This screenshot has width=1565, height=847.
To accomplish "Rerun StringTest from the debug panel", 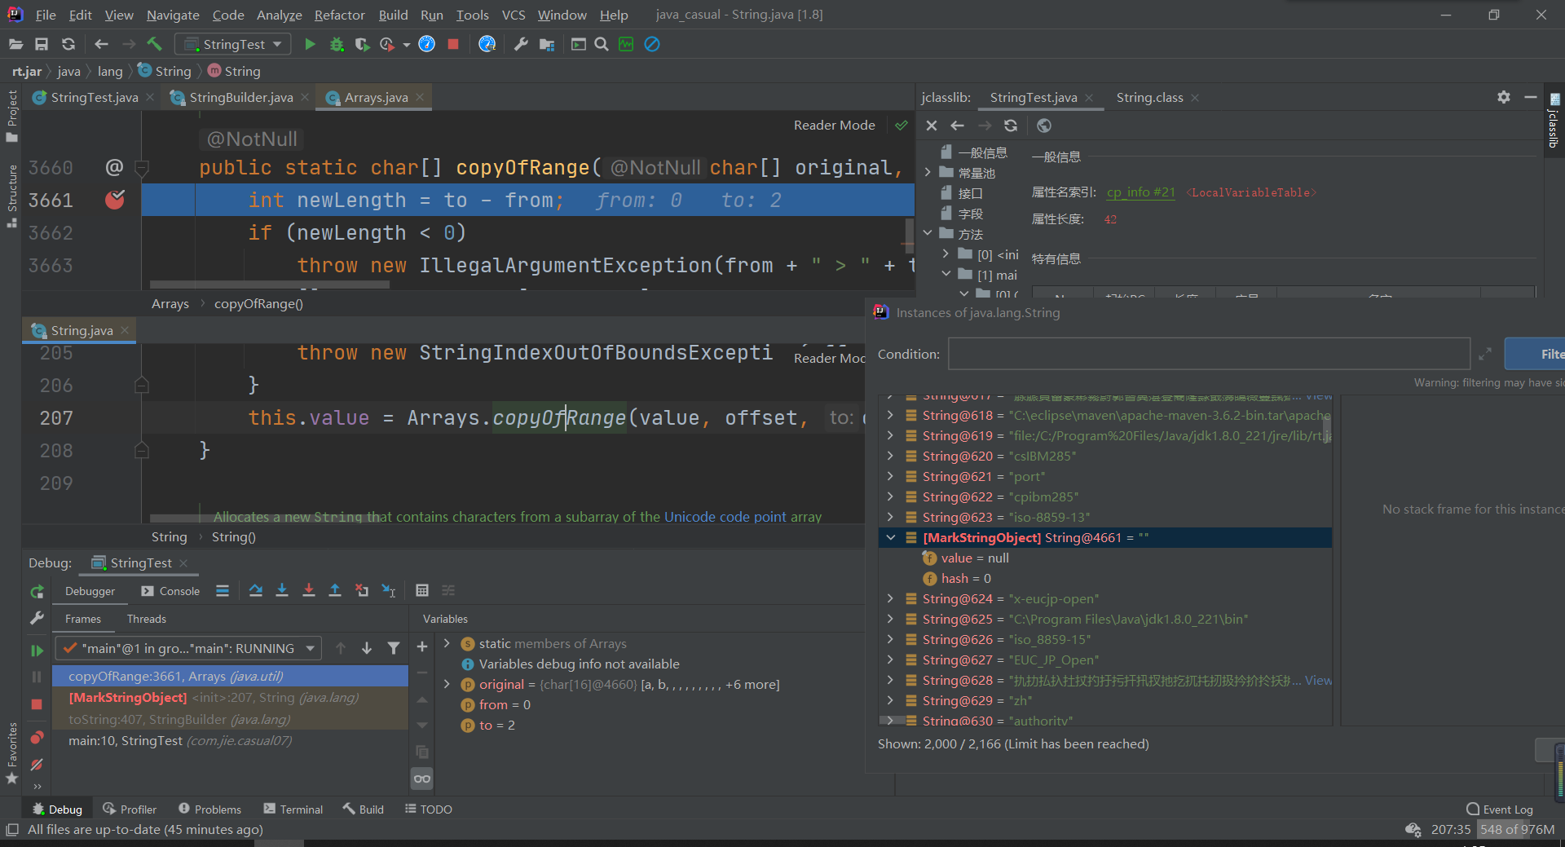I will pyautogui.click(x=37, y=592).
